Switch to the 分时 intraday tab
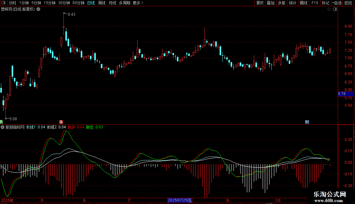The image size is (355, 204). [13, 3]
